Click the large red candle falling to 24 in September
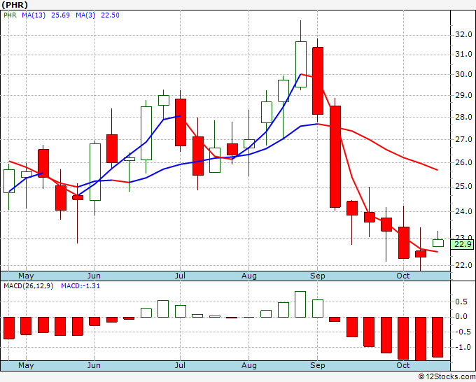The height and width of the screenshot is (382, 476). point(335,157)
